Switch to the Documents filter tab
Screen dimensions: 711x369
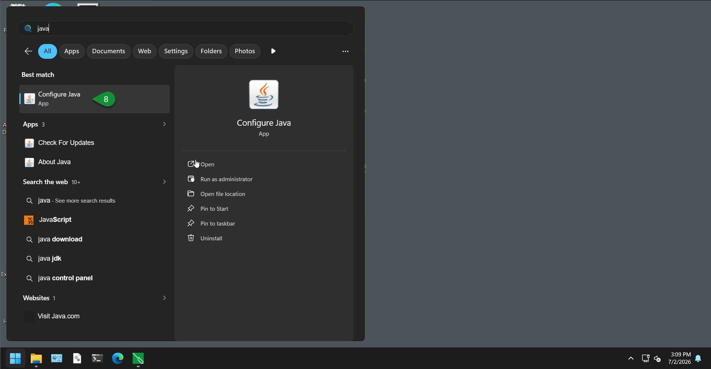click(x=109, y=51)
